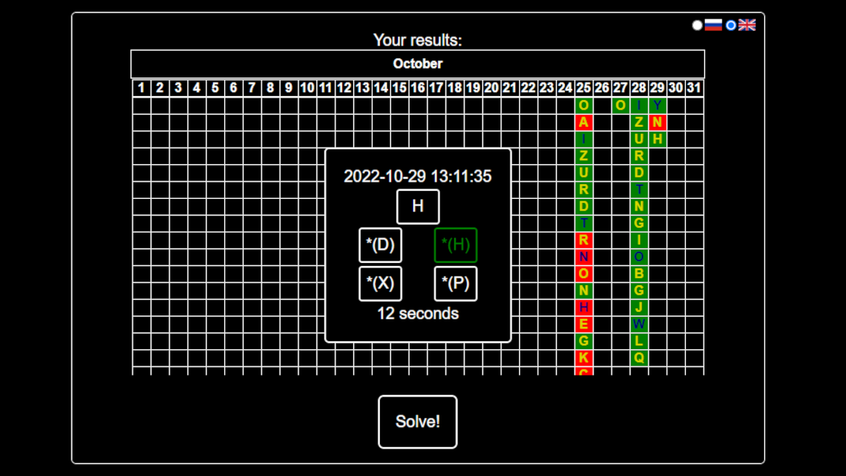
Task: Click the green O at top of column 25
Action: (x=583, y=105)
